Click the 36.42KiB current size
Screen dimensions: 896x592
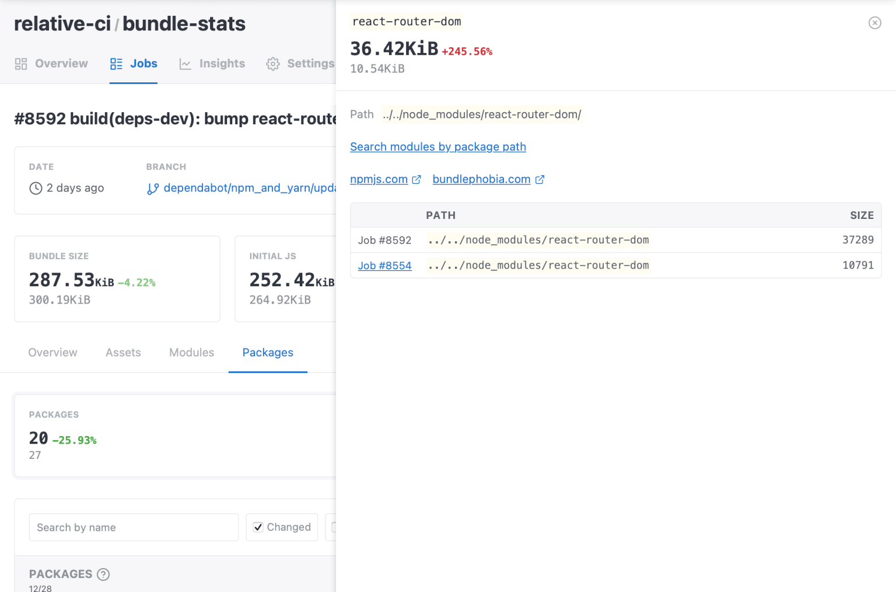coord(394,49)
